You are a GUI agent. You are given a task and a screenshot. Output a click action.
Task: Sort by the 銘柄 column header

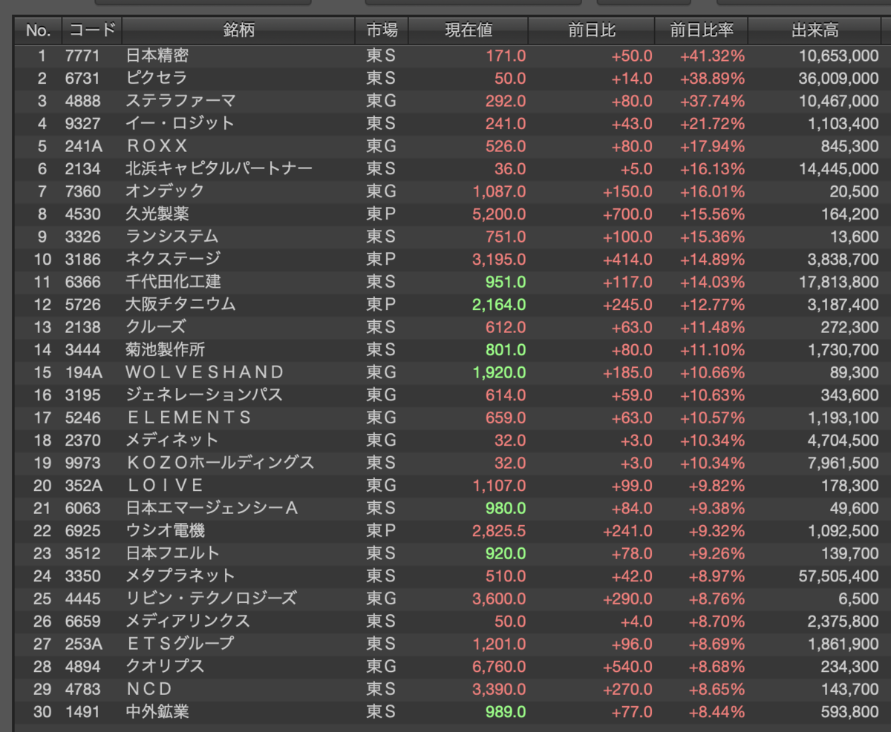click(238, 30)
